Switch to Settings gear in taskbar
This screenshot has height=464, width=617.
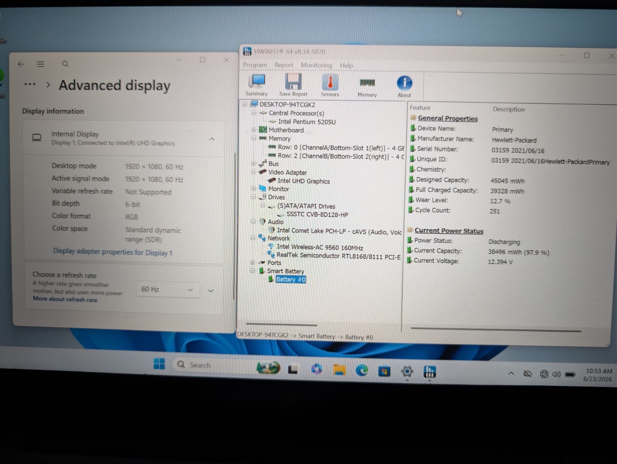click(x=407, y=372)
